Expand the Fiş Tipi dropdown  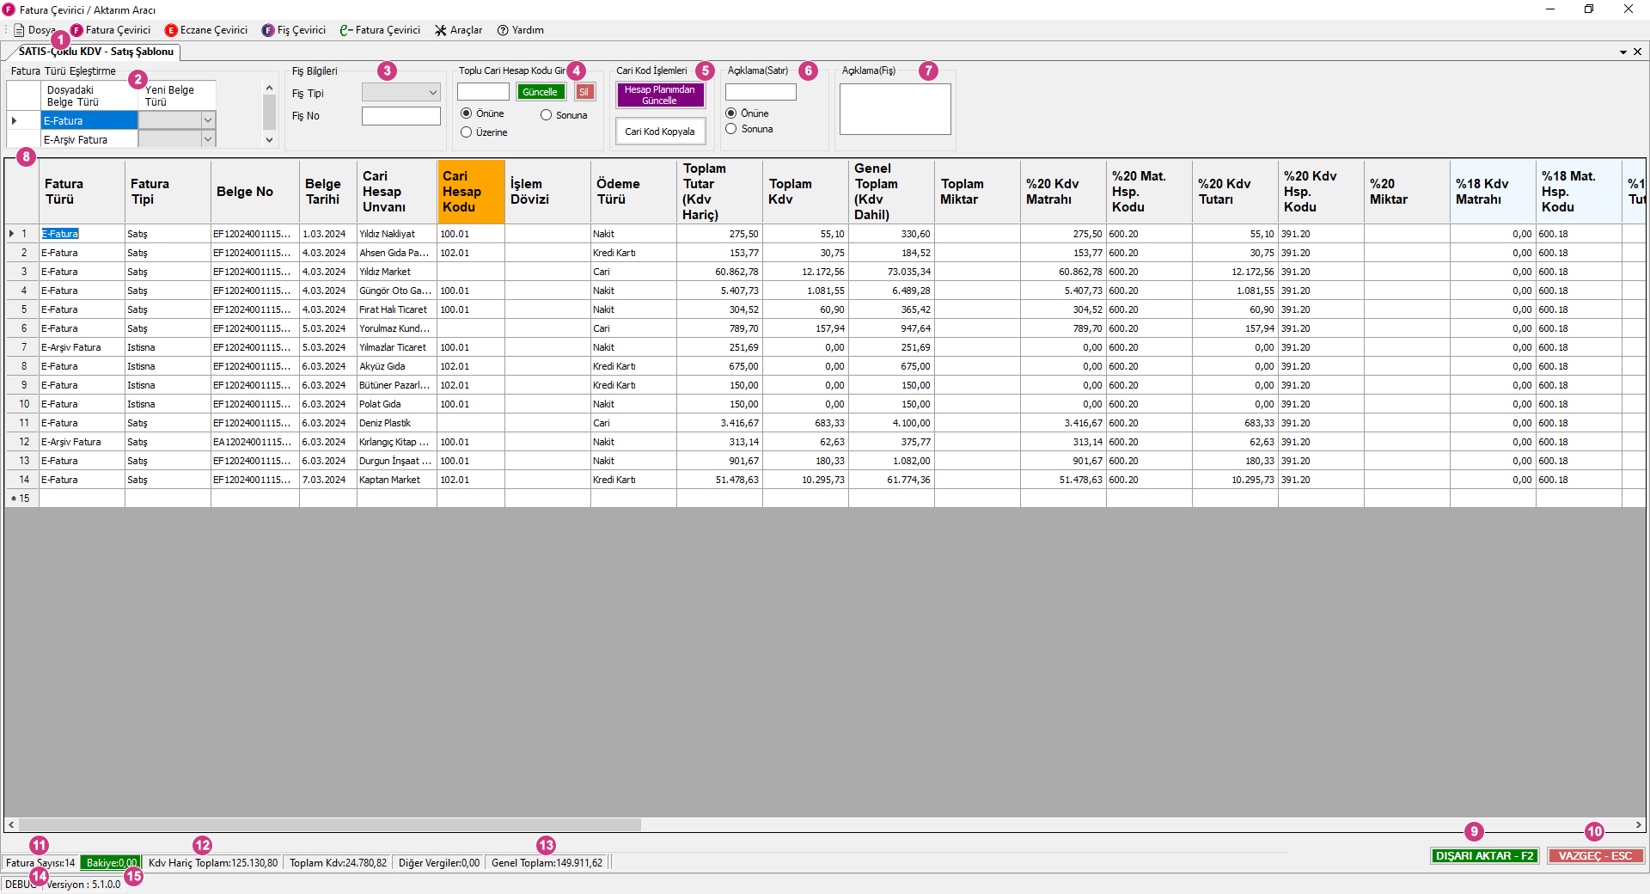coord(432,93)
